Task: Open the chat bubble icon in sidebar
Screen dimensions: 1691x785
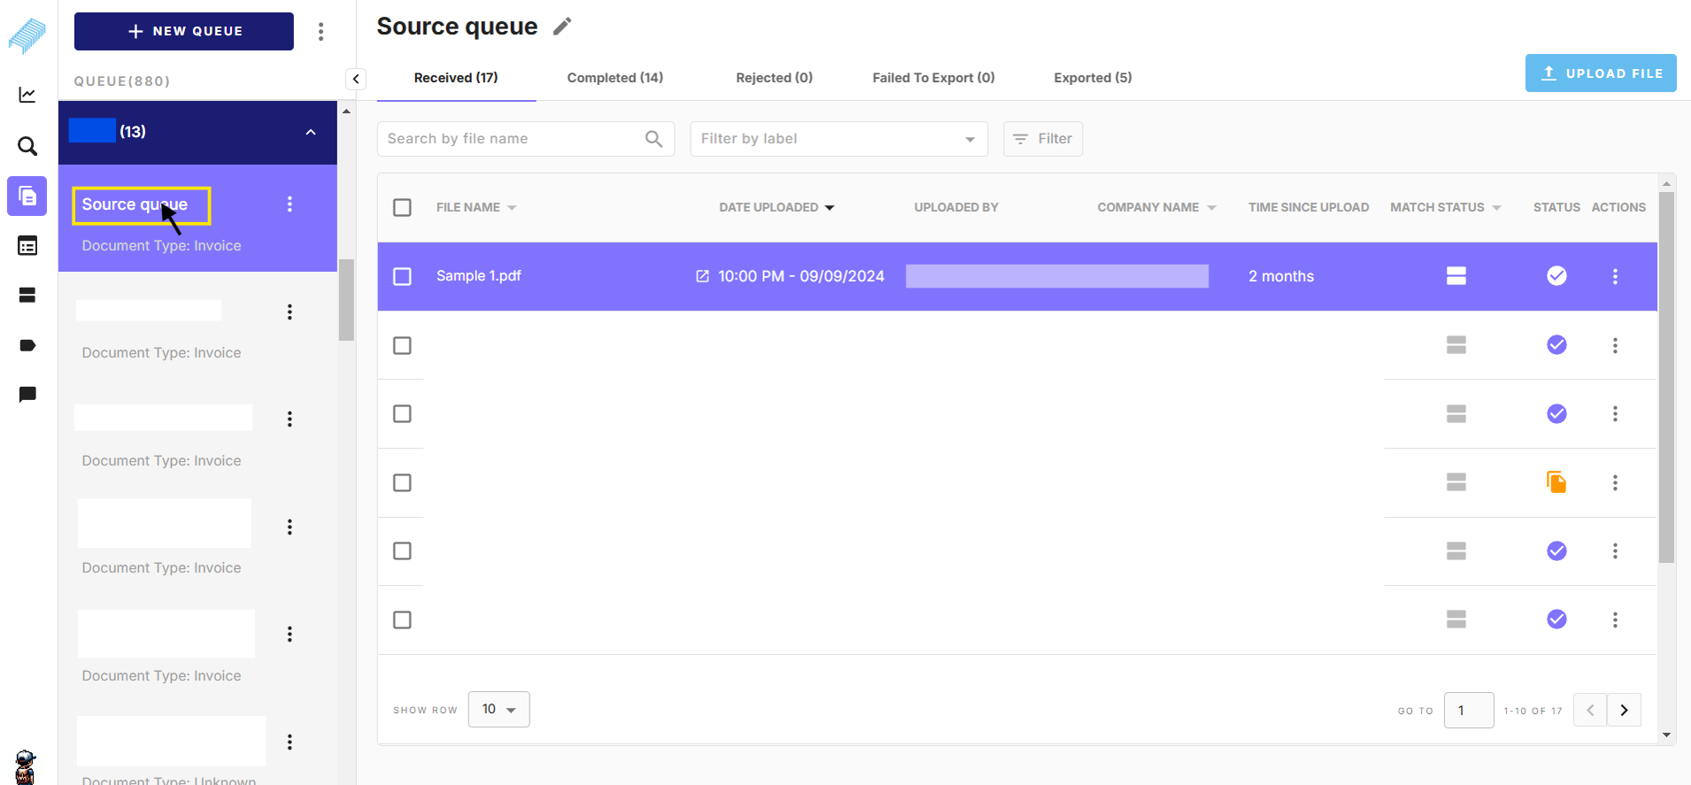Action: (x=27, y=394)
